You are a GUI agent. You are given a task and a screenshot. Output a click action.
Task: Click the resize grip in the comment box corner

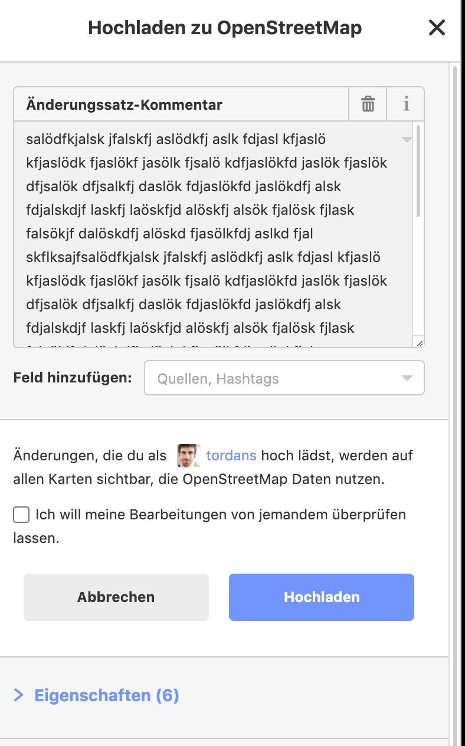point(420,342)
